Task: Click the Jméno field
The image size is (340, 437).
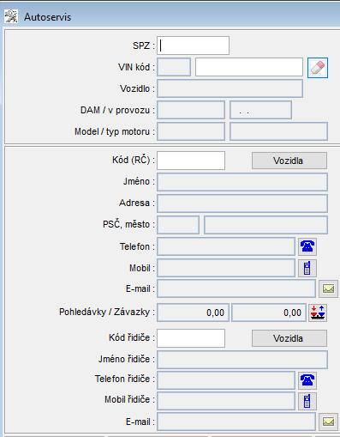Action: (242, 182)
